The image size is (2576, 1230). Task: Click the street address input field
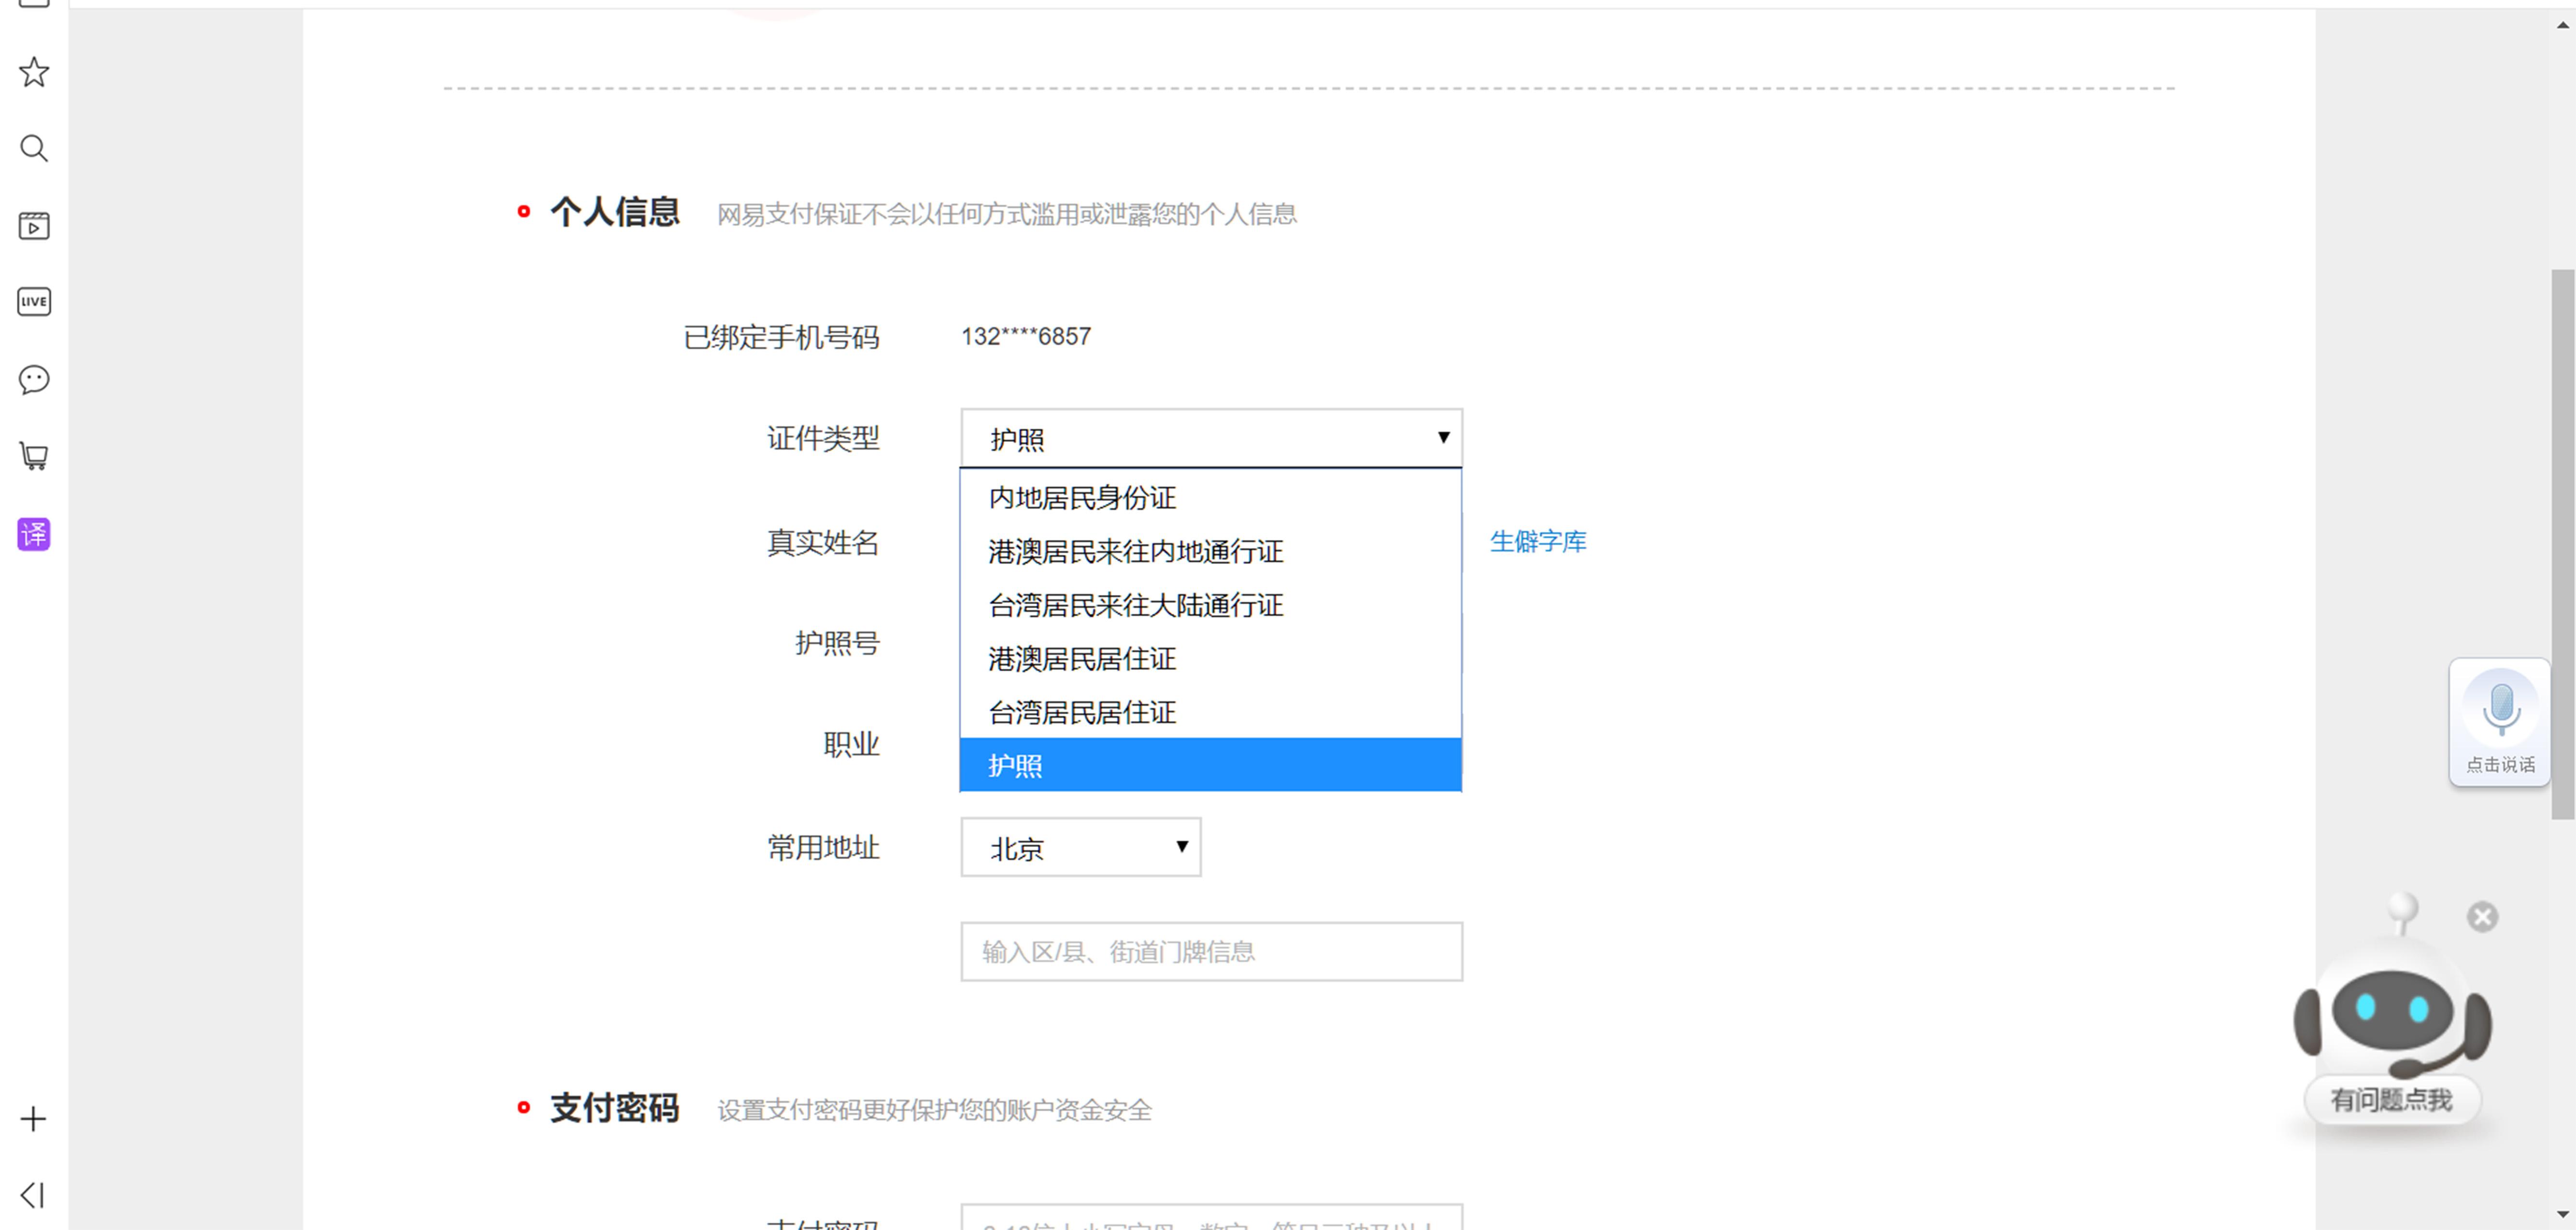tap(1210, 952)
